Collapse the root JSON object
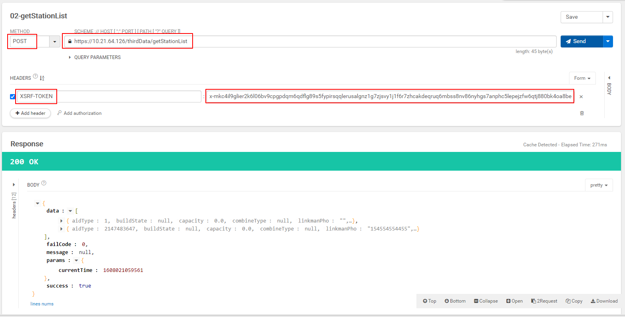625x317 pixels. click(x=38, y=203)
